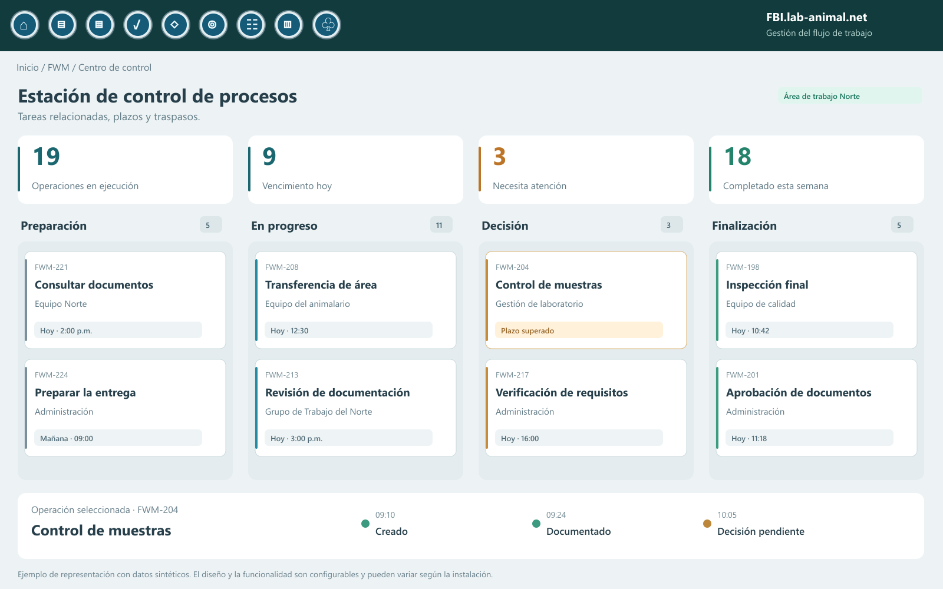Open the Consultar documentos task card
This screenshot has height=589, width=943.
125,300
